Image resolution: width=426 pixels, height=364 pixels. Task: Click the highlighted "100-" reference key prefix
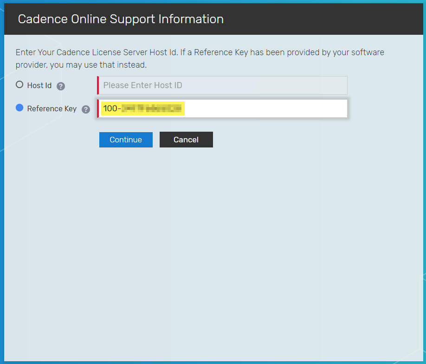(111, 109)
